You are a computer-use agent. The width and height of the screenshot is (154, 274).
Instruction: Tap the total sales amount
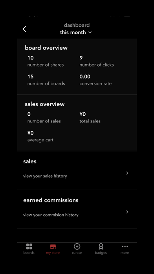point(82,114)
